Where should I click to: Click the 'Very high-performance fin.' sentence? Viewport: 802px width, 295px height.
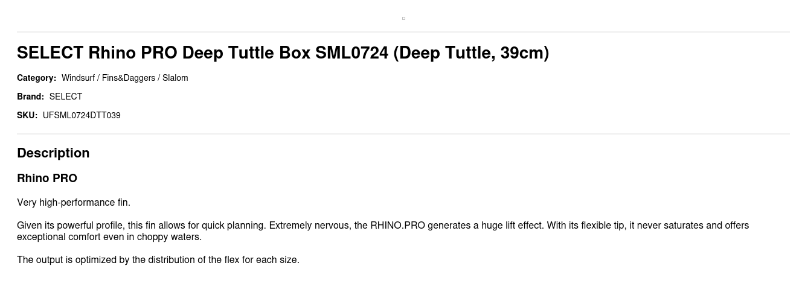coord(74,203)
